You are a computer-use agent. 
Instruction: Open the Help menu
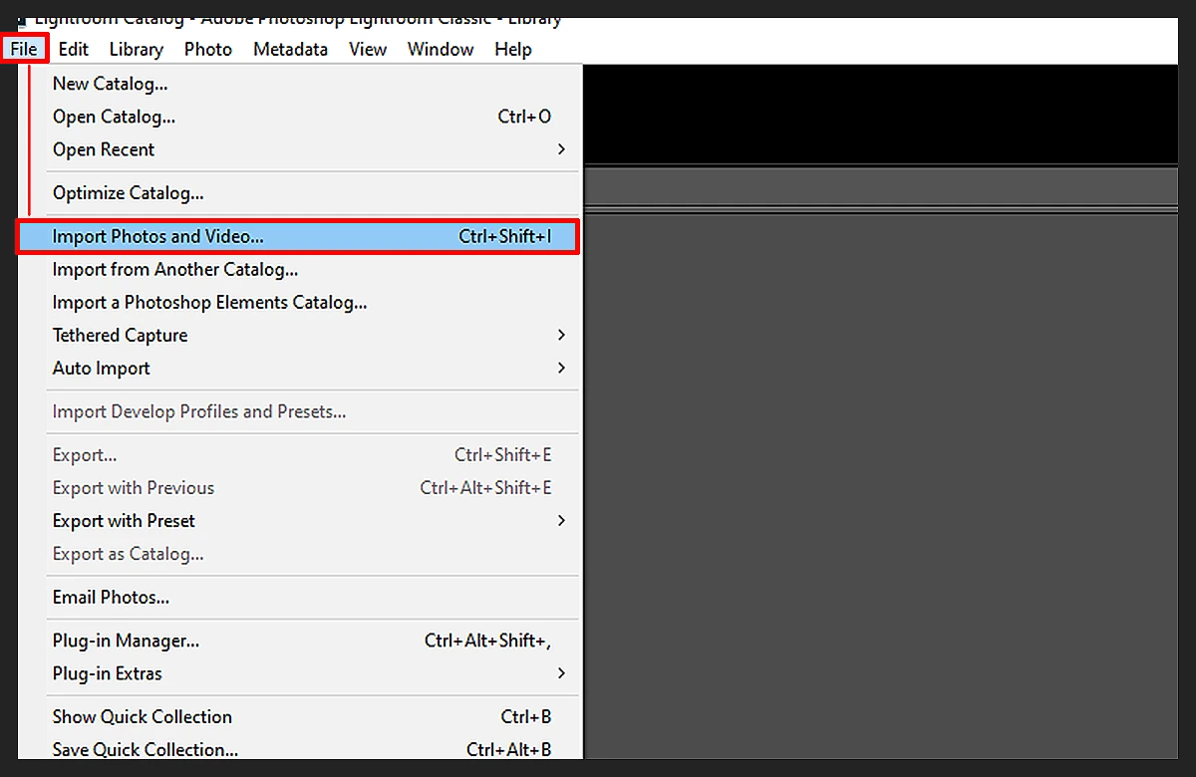[x=513, y=49]
